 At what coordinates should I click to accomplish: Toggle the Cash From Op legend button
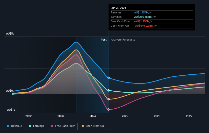[93, 126]
